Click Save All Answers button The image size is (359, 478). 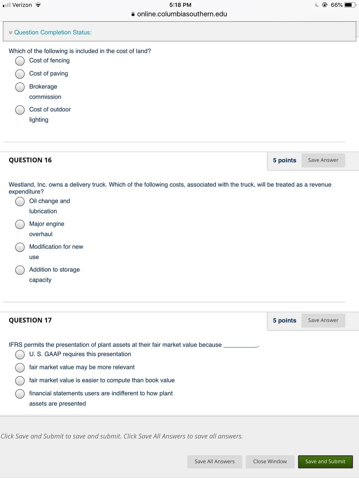coord(215,462)
